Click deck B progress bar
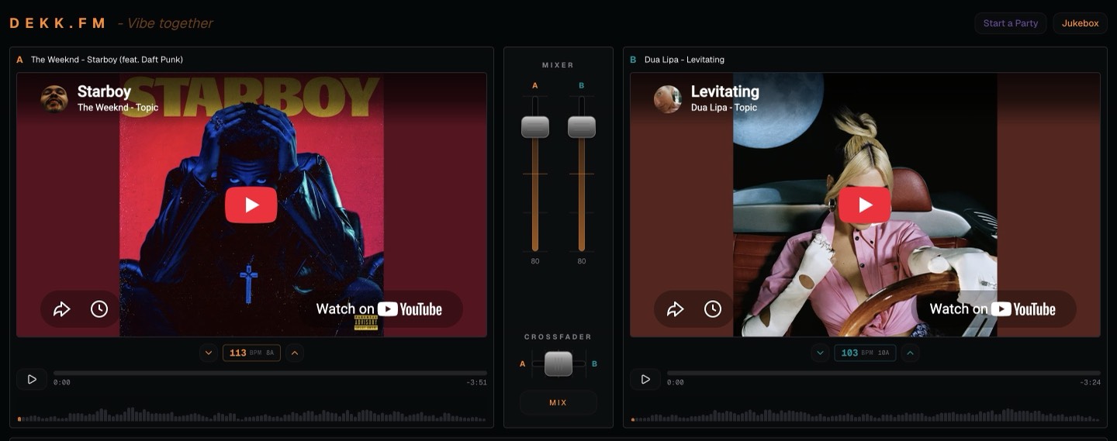This screenshot has width=1117, height=441. point(884,373)
